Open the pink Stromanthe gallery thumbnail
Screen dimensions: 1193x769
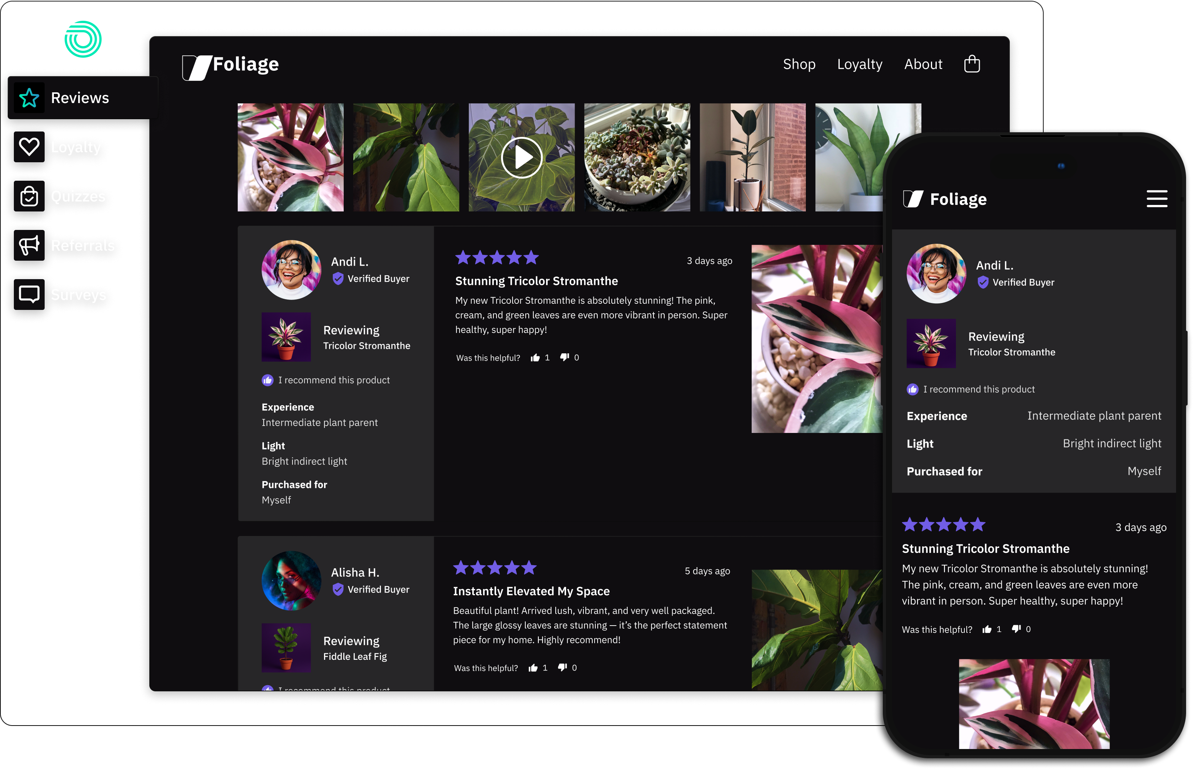pos(291,157)
